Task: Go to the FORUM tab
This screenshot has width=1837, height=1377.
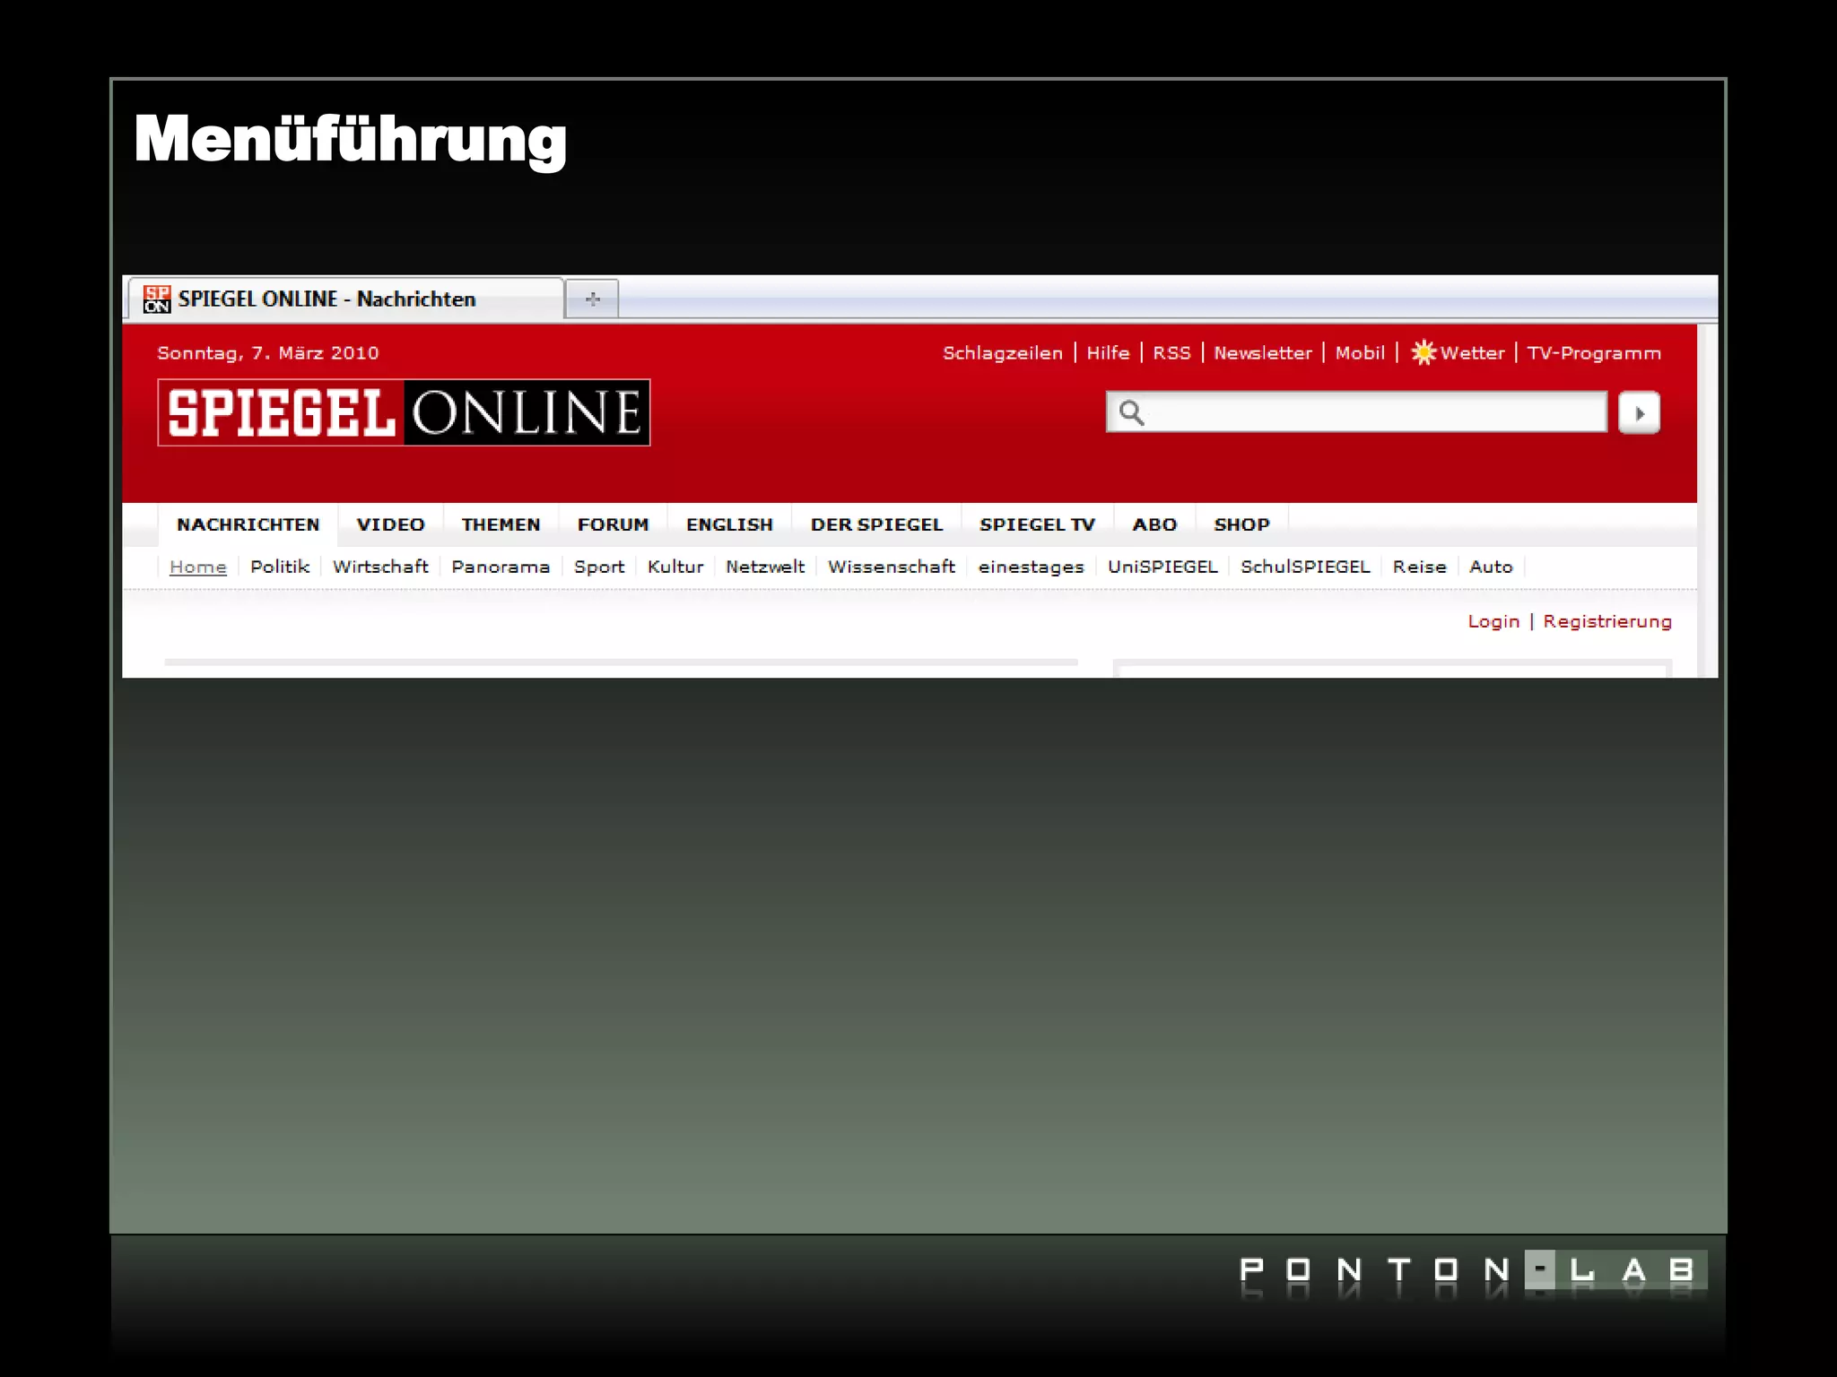Action: pyautogui.click(x=613, y=524)
